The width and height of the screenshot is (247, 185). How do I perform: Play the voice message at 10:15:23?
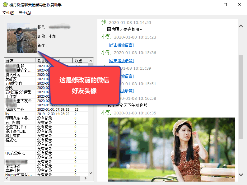pos(121,45)
